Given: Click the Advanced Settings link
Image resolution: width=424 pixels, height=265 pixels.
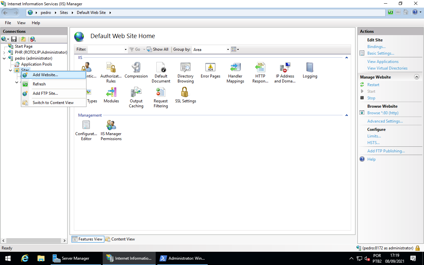Looking at the screenshot, I should 385,121.
